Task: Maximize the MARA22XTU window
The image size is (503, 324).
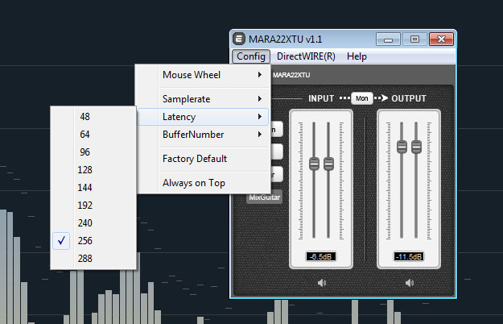Action: (414, 39)
